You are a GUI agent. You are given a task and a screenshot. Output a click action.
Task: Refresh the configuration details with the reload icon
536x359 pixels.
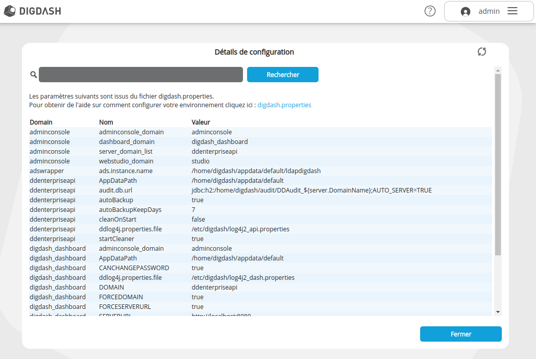click(x=482, y=52)
